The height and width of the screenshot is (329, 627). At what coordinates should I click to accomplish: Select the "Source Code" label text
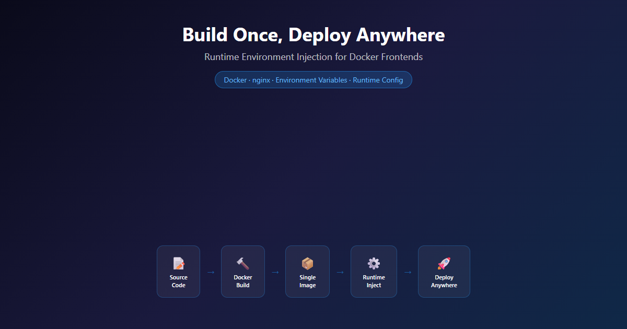coord(179,281)
